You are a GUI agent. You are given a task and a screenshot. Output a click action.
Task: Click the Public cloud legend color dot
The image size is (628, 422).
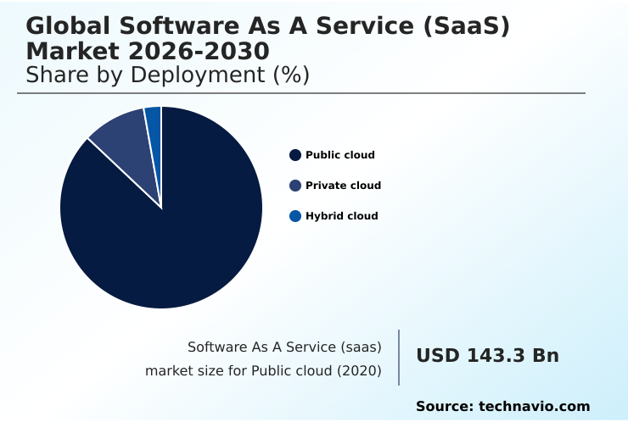[x=295, y=155]
